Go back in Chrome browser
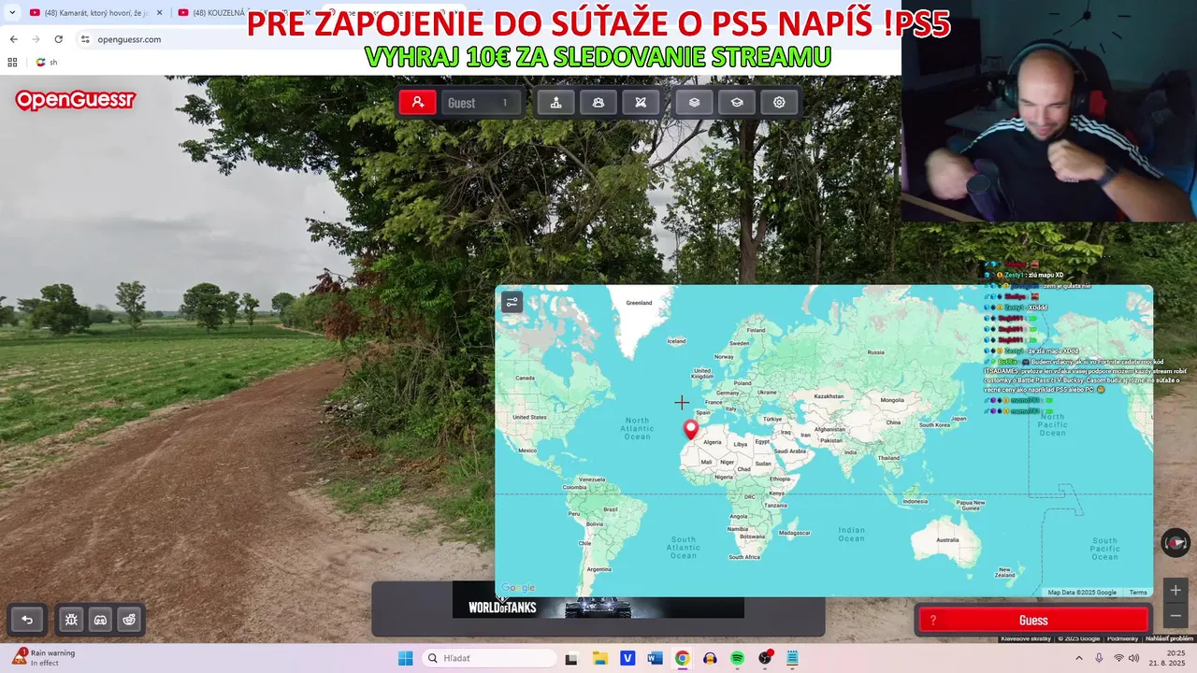The height and width of the screenshot is (673, 1197). coord(13,39)
